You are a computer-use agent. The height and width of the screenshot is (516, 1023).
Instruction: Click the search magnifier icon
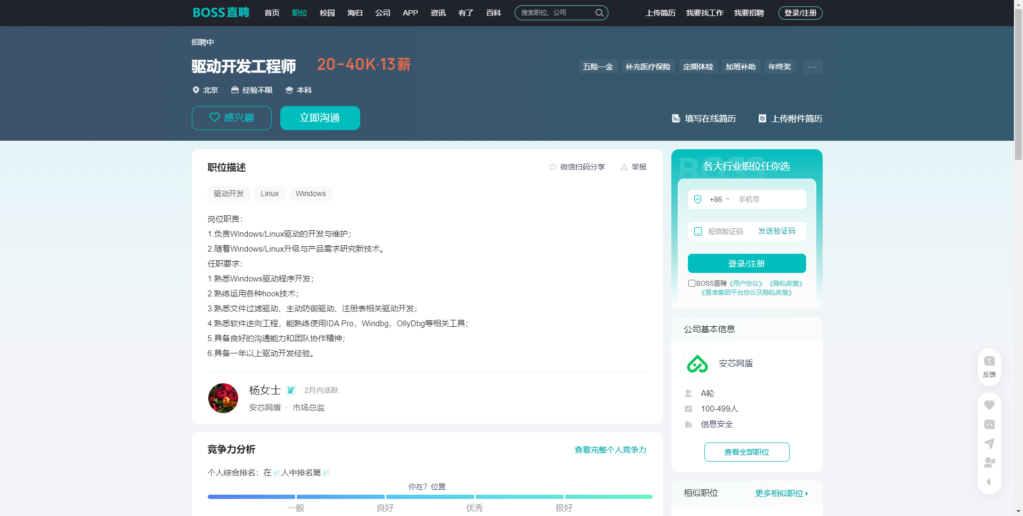point(599,13)
